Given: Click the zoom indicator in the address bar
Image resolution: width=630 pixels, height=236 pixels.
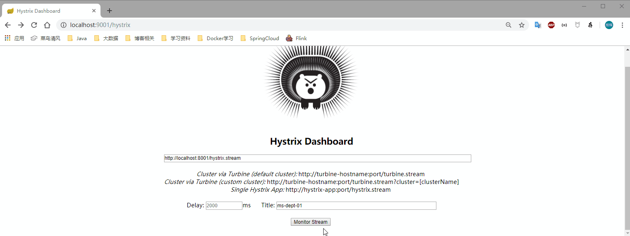Looking at the screenshot, I should click(x=509, y=25).
